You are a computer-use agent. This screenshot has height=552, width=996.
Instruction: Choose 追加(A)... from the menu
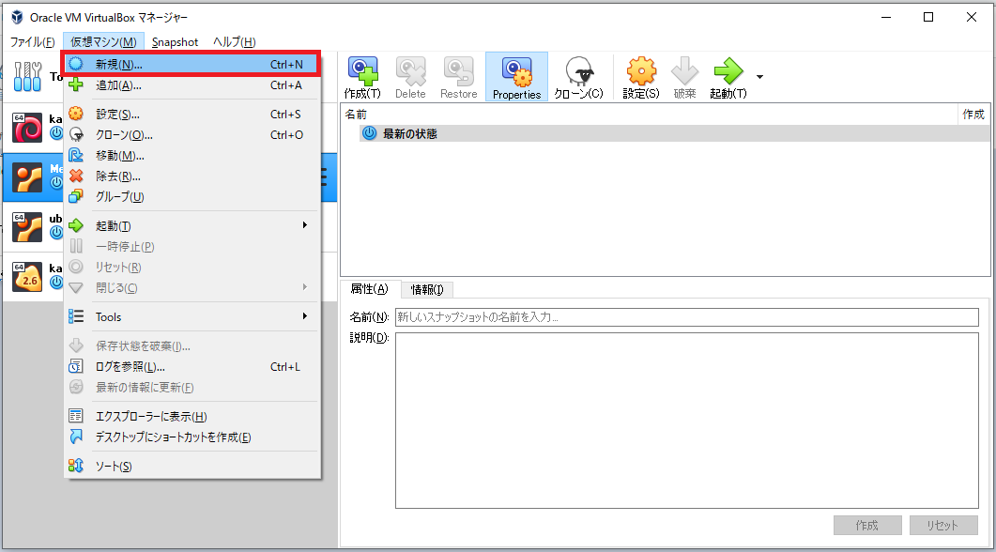192,85
